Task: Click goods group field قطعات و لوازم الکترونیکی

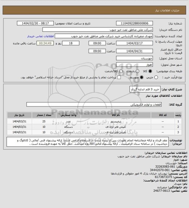Action: (x=94, y=104)
